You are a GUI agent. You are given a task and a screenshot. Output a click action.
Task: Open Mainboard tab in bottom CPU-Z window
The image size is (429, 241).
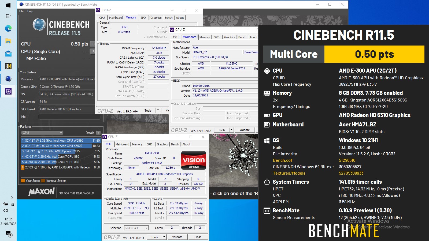point(122,144)
